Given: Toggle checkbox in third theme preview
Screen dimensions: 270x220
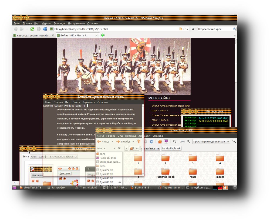Looking at the screenshot, I should pos(89,181).
